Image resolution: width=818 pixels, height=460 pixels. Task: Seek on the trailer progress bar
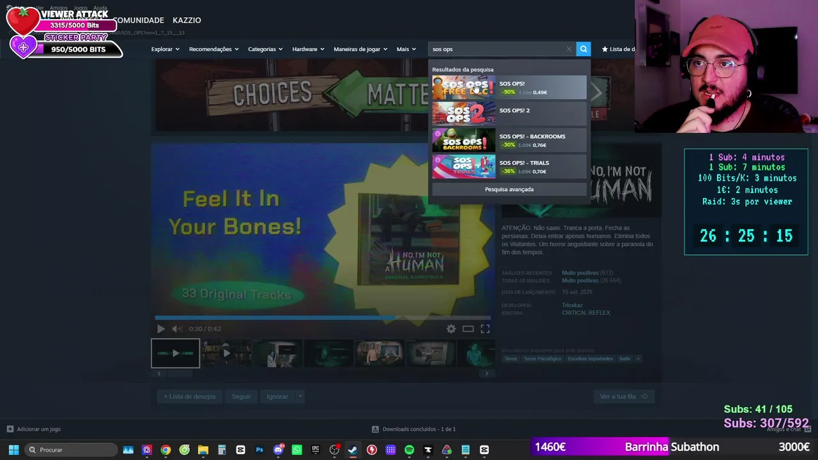[323, 318]
